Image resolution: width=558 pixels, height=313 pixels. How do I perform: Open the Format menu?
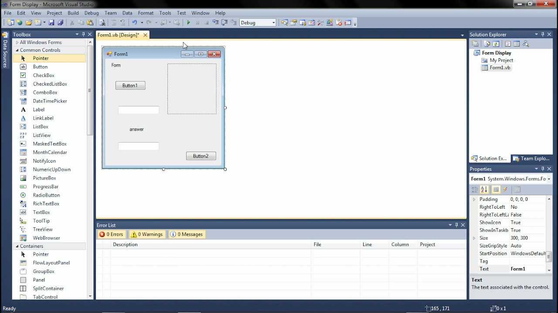coord(146,13)
